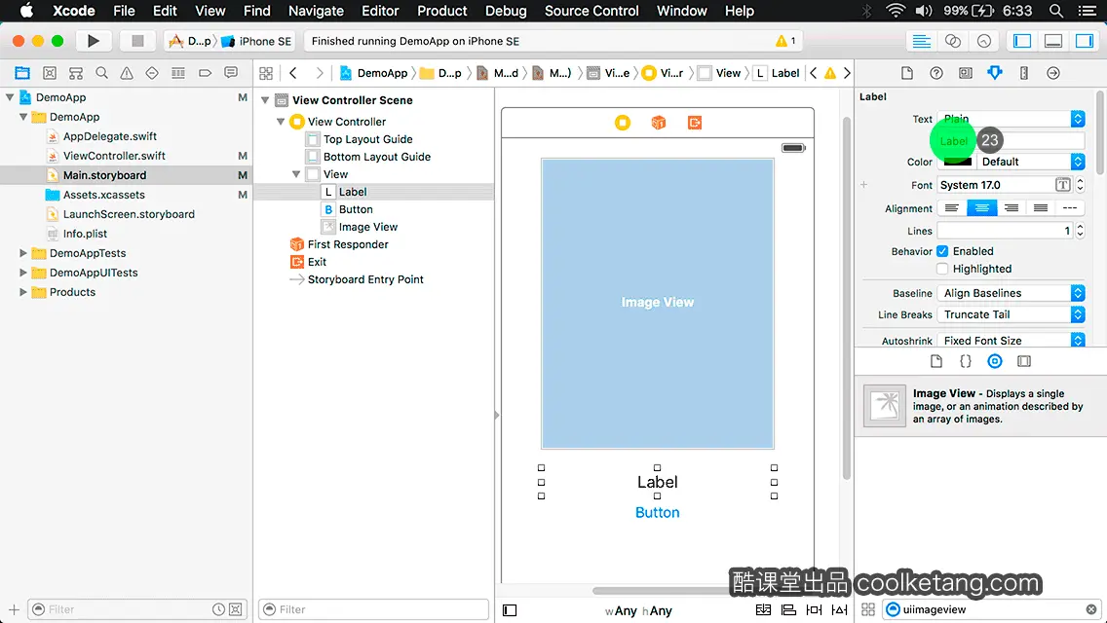The height and width of the screenshot is (623, 1107).
Task: Open the Autoshrink dropdown
Action: tap(1011, 340)
